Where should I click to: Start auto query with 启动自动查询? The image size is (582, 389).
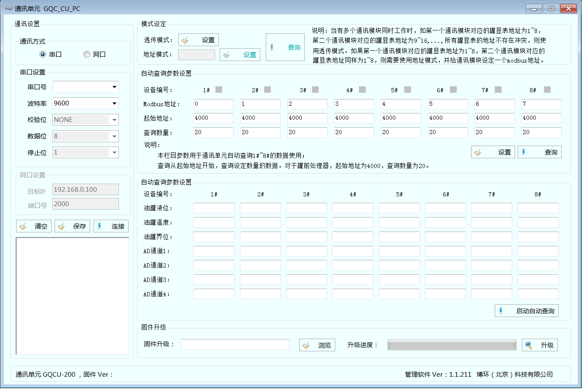(527, 311)
